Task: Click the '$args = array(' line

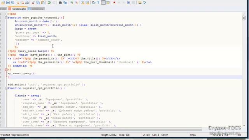Action: [x=26, y=29]
